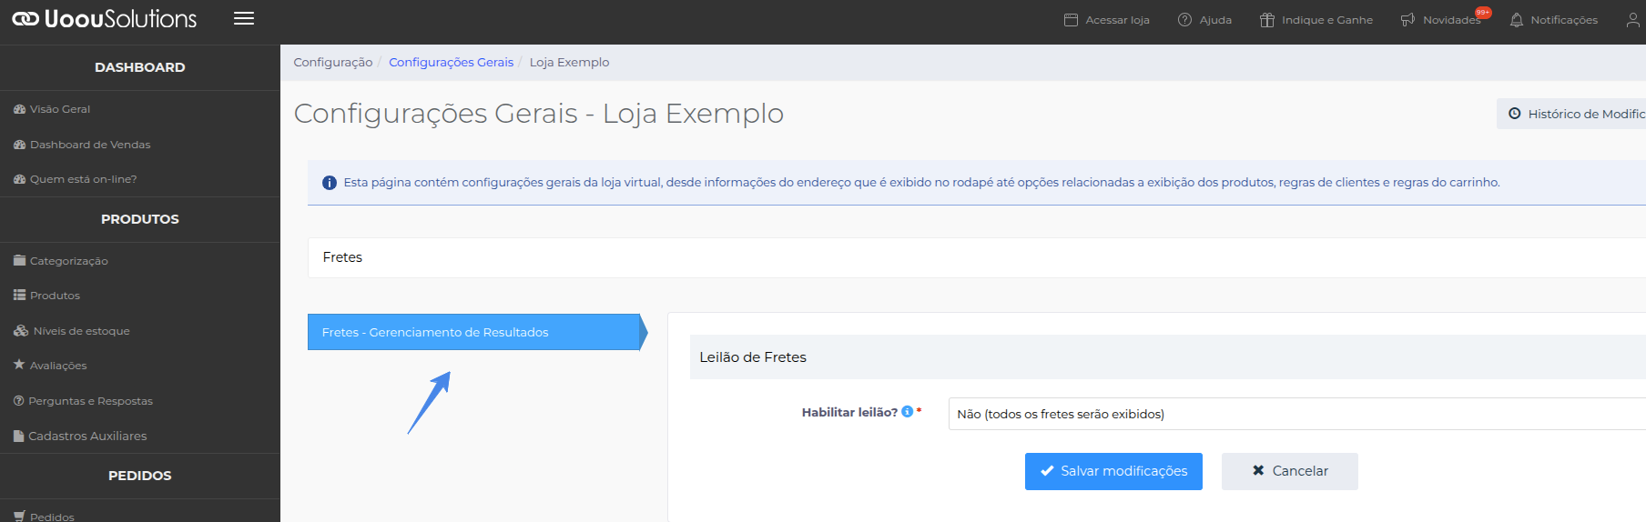This screenshot has height=522, width=1646.
Task: Click Configuração breadcrumb text
Action: pyautogui.click(x=332, y=62)
